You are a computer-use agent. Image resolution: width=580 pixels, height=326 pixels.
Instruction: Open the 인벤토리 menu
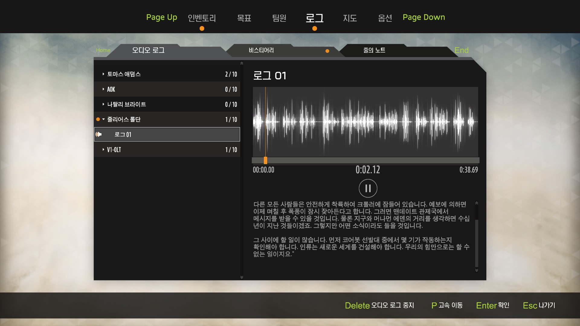[202, 18]
